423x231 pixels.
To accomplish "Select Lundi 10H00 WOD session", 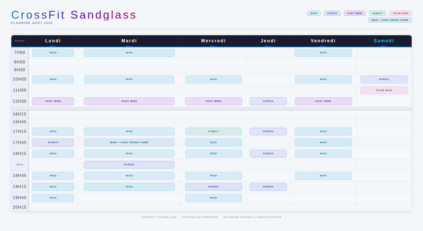I will click(53, 80).
